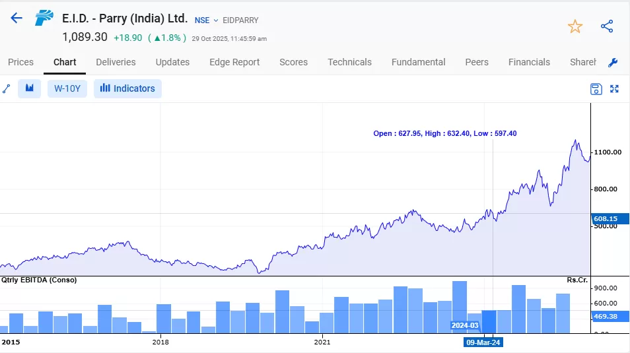630x353 pixels.
Task: Add stock to favorites with star icon
Action: (575, 26)
